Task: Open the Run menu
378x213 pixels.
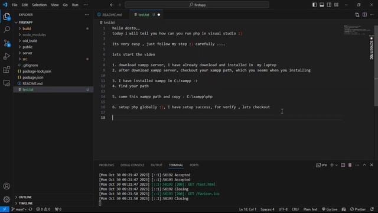Action: point(75,5)
